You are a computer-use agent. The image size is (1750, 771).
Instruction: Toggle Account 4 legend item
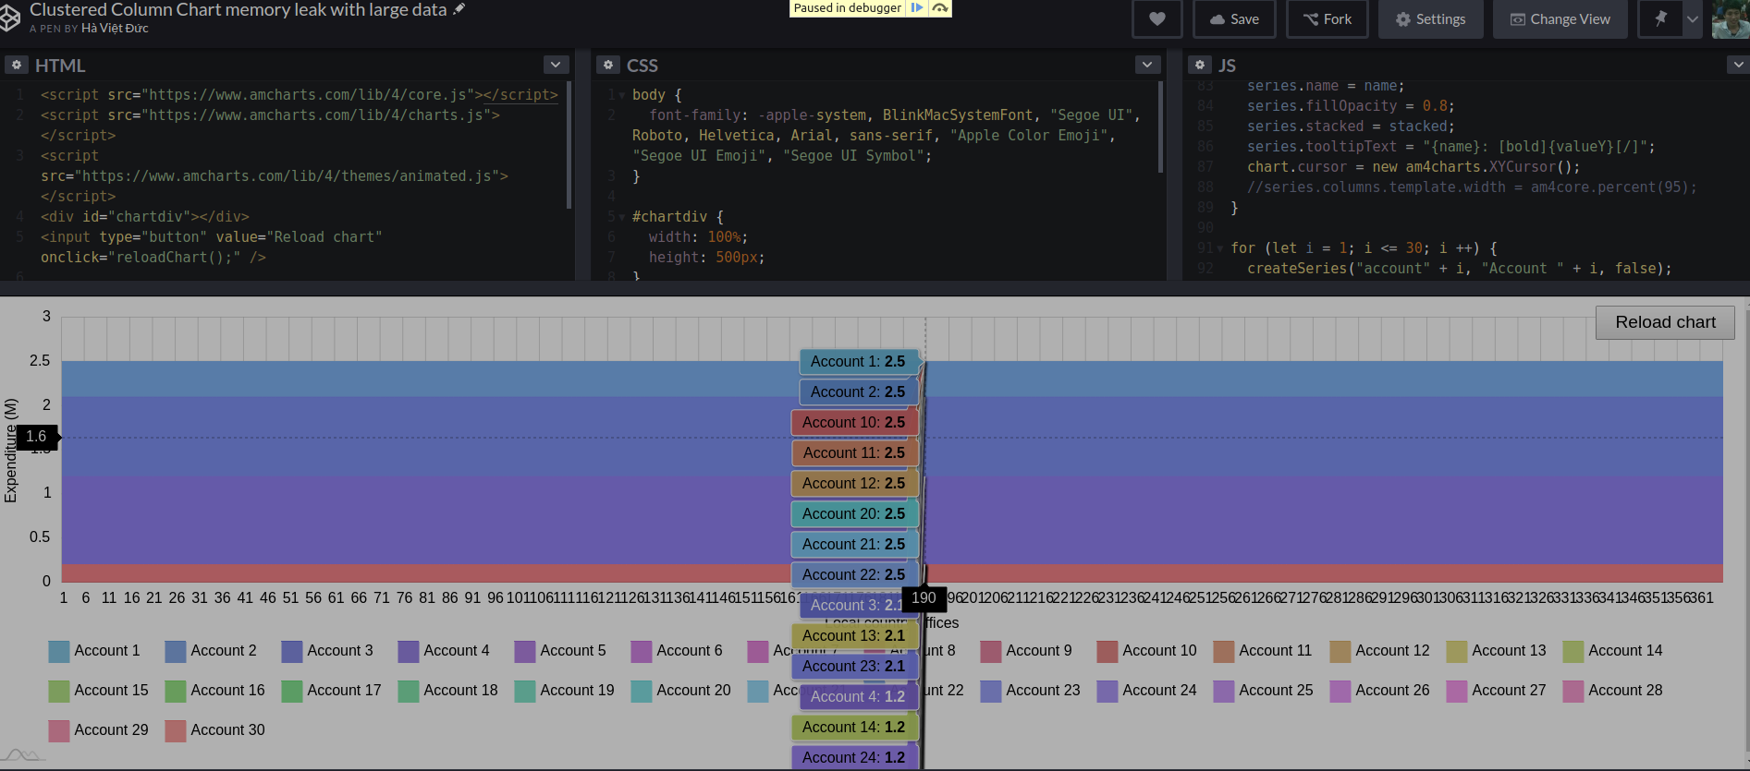coord(444,651)
